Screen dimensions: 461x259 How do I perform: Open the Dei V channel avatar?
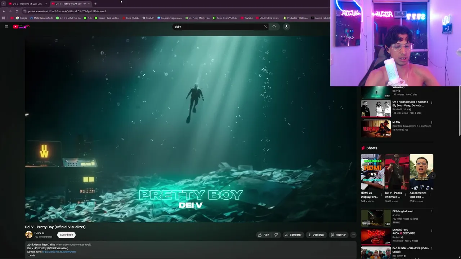click(29, 235)
